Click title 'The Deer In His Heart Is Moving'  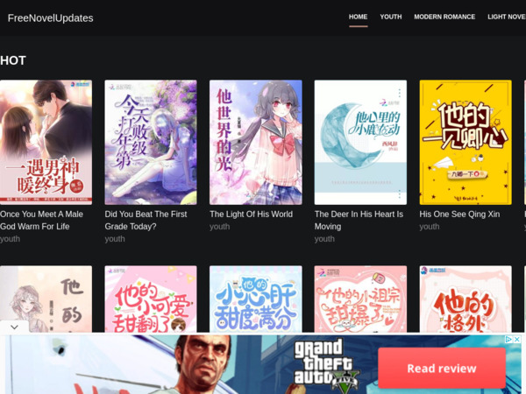pos(359,220)
